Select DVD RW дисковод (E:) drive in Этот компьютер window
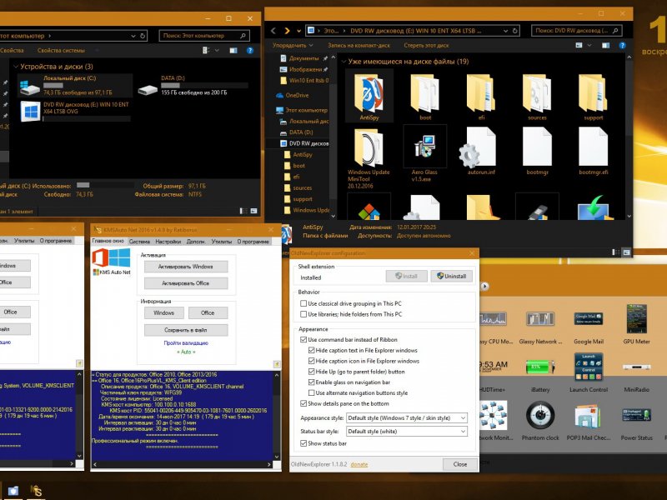The image size is (667, 500). click(x=75, y=112)
